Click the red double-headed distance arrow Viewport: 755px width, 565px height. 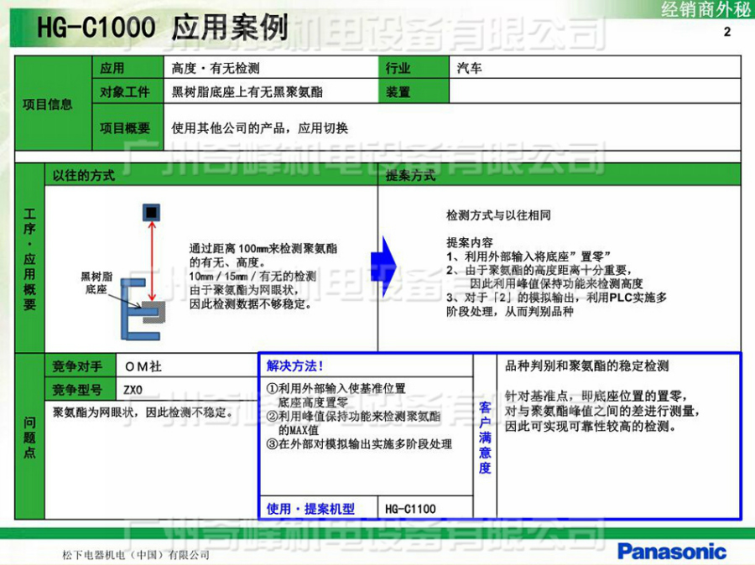click(151, 262)
